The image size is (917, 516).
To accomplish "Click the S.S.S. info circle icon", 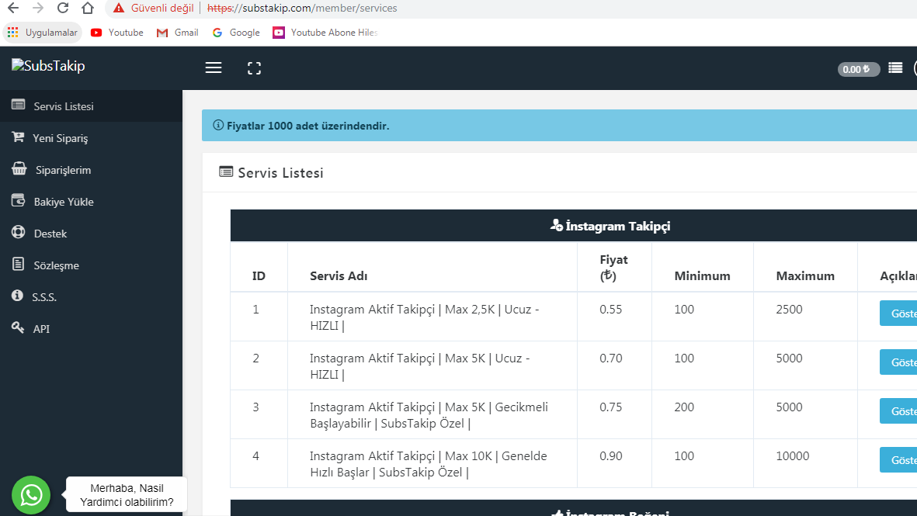I will click(18, 295).
